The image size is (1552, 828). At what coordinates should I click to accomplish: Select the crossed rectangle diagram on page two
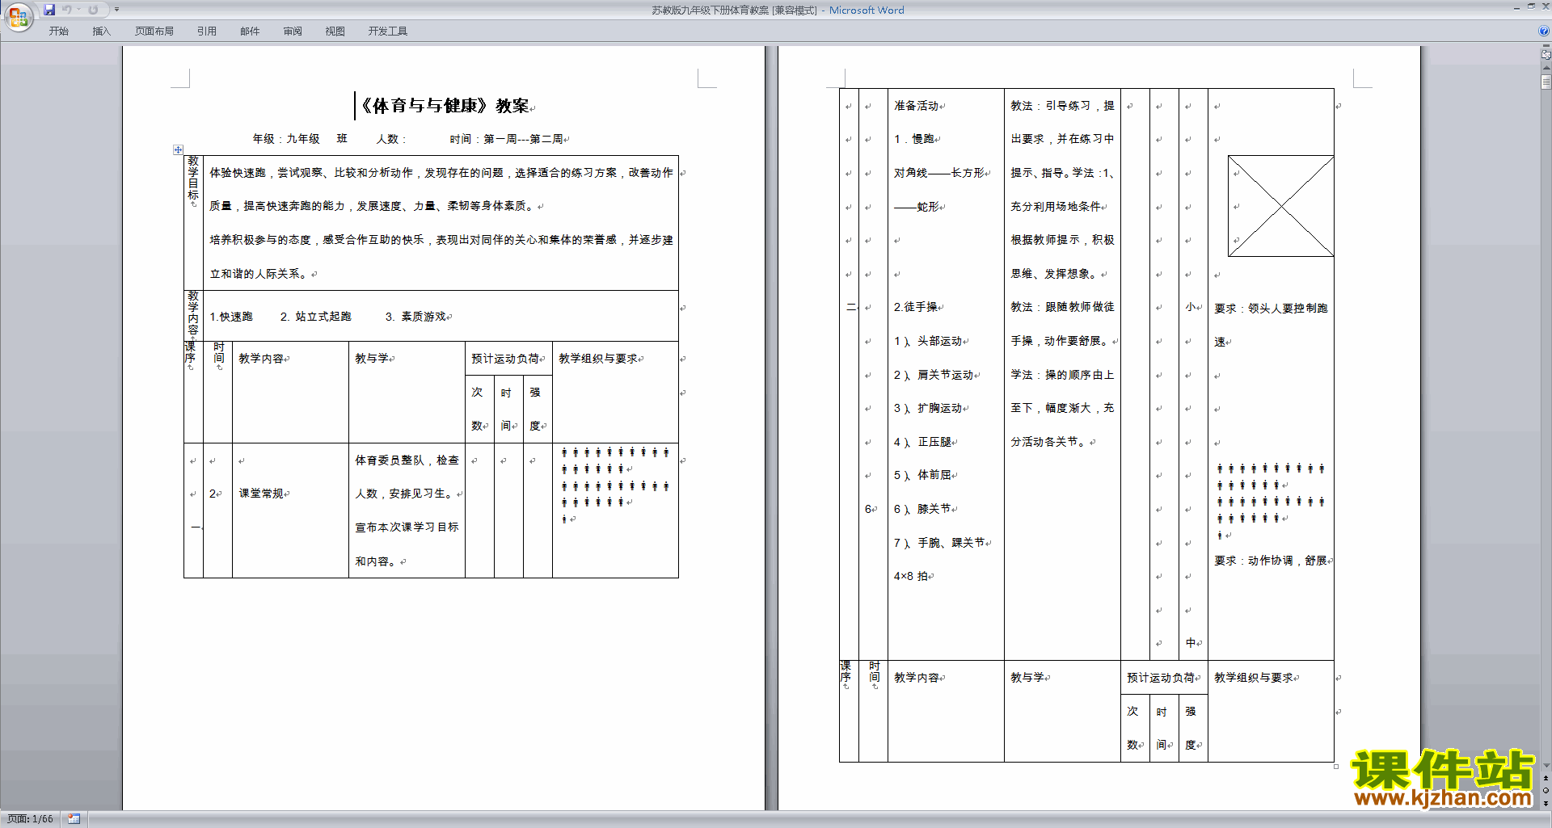click(x=1280, y=206)
